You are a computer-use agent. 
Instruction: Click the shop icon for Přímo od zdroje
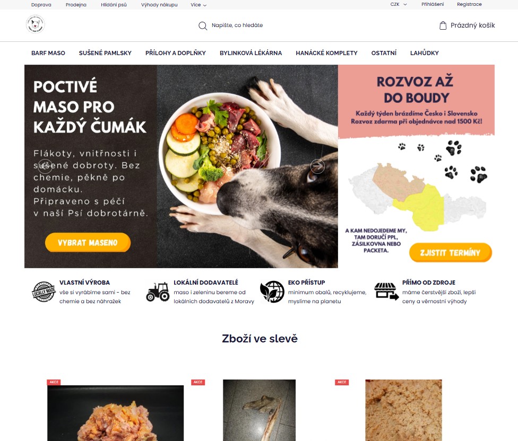tap(386, 292)
